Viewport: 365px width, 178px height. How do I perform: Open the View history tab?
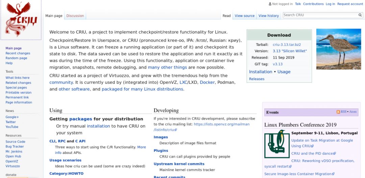[268, 16]
